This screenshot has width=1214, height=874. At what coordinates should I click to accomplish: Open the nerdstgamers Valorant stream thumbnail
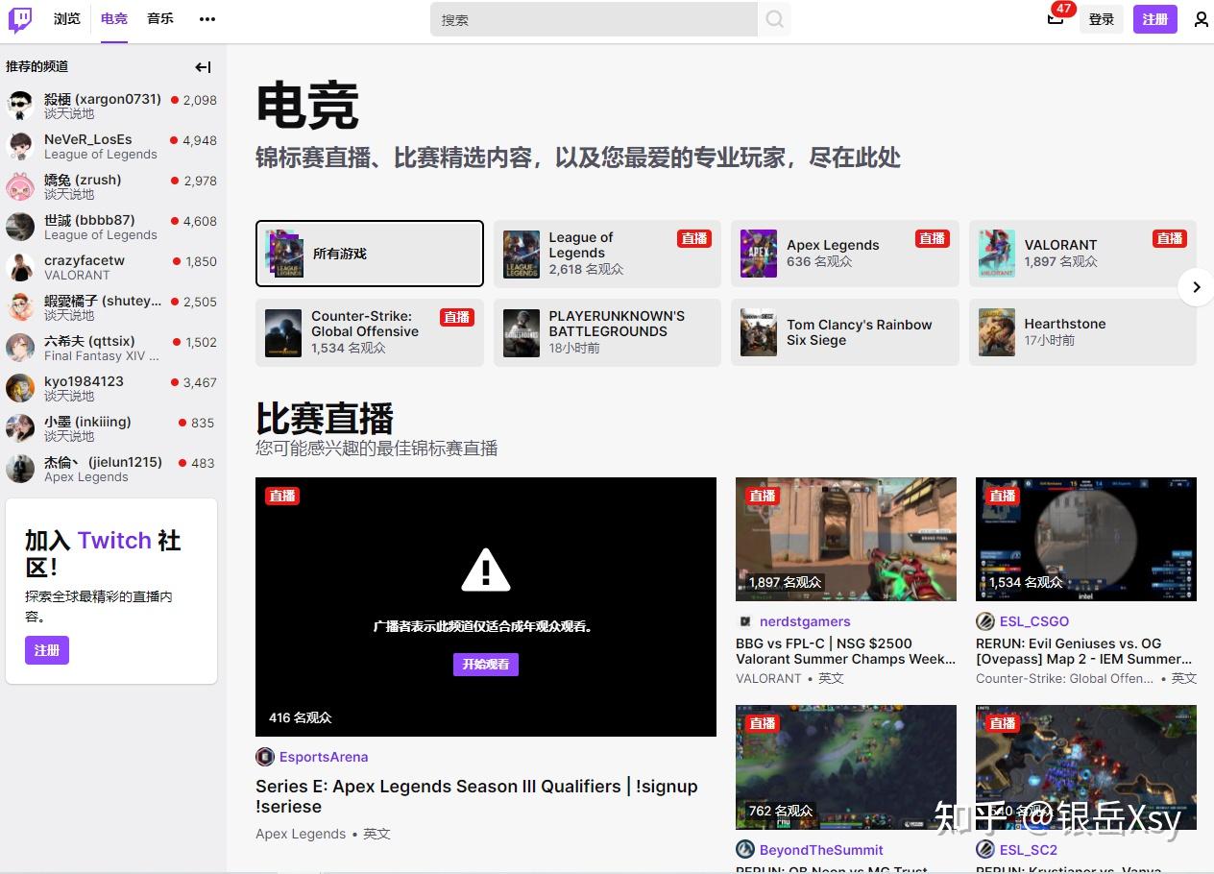coord(846,539)
